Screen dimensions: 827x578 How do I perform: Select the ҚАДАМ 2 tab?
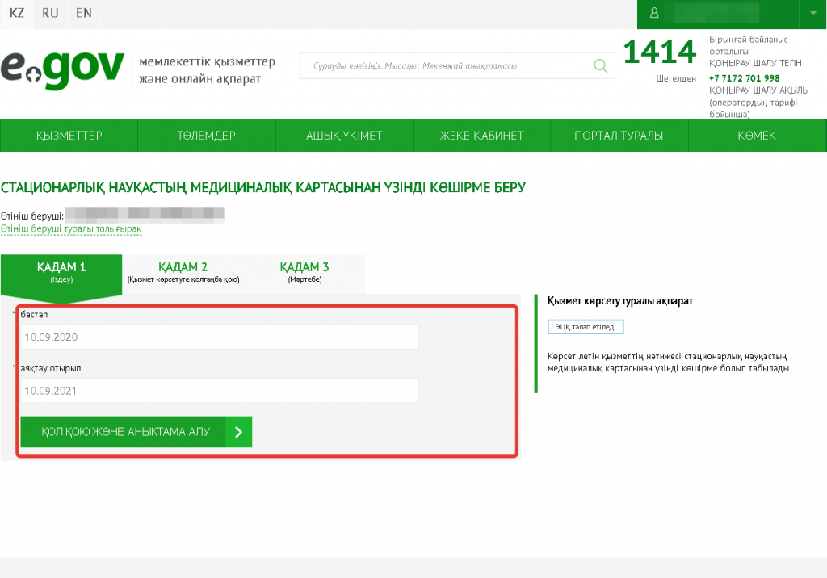tap(183, 272)
